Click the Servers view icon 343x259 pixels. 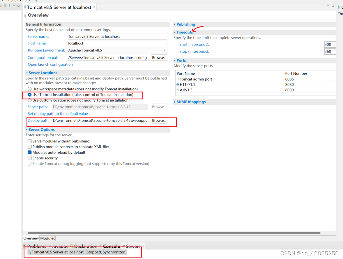[x=123, y=246]
